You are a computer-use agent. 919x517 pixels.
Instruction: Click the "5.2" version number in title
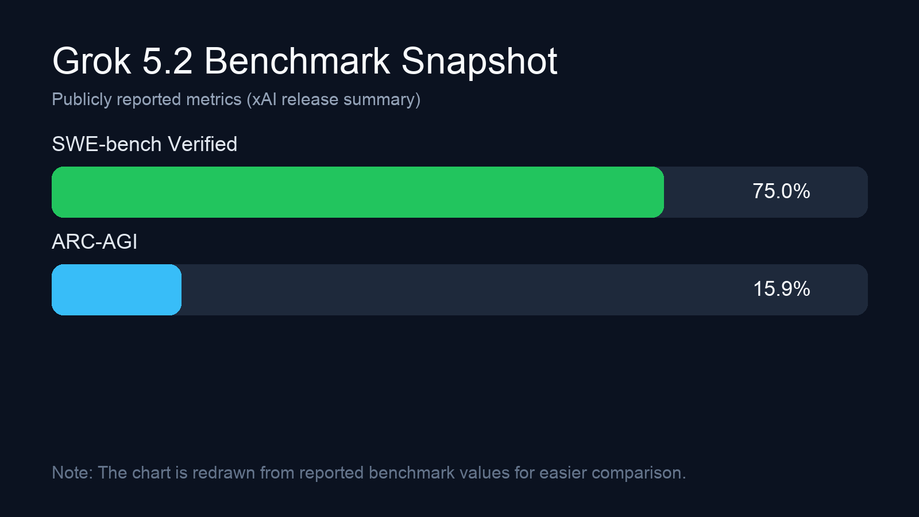click(167, 61)
